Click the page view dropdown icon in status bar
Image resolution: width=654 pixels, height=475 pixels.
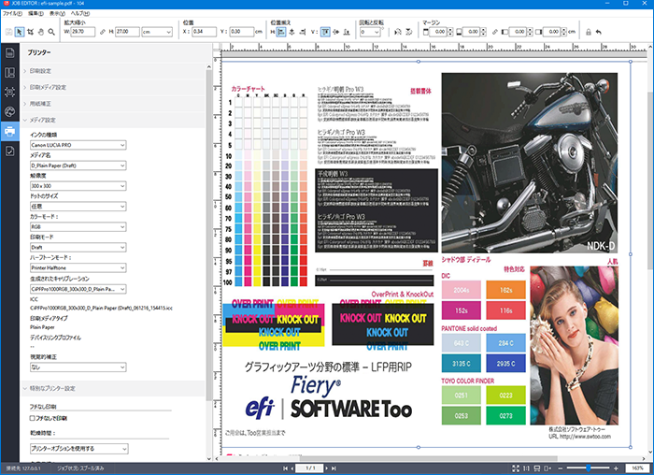tap(547, 468)
